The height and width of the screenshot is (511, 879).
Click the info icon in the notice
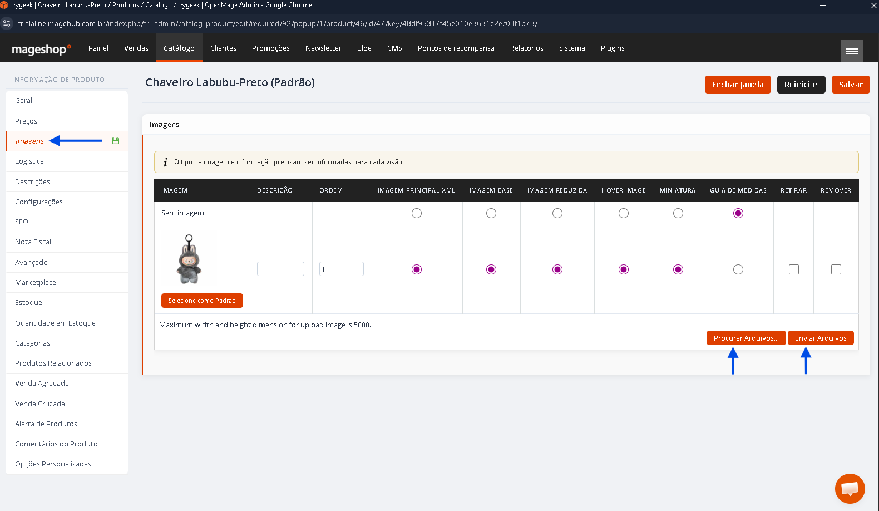pos(165,162)
